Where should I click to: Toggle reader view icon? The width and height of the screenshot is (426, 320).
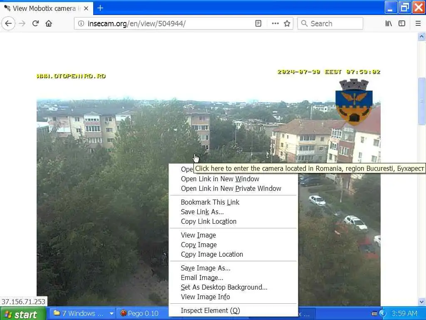pos(258,23)
